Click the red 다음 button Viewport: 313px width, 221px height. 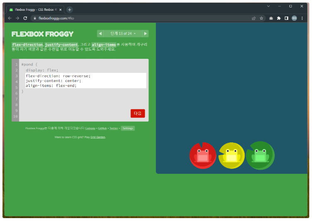point(138,113)
